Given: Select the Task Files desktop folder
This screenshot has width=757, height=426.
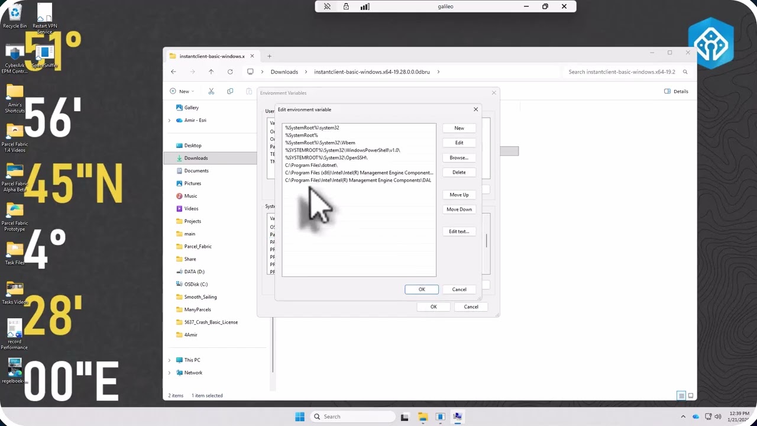Looking at the screenshot, I should coord(15,253).
